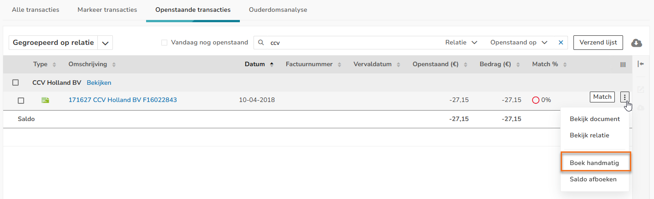
Task: Choose Boek handmatig from the menu
Action: 594,162
